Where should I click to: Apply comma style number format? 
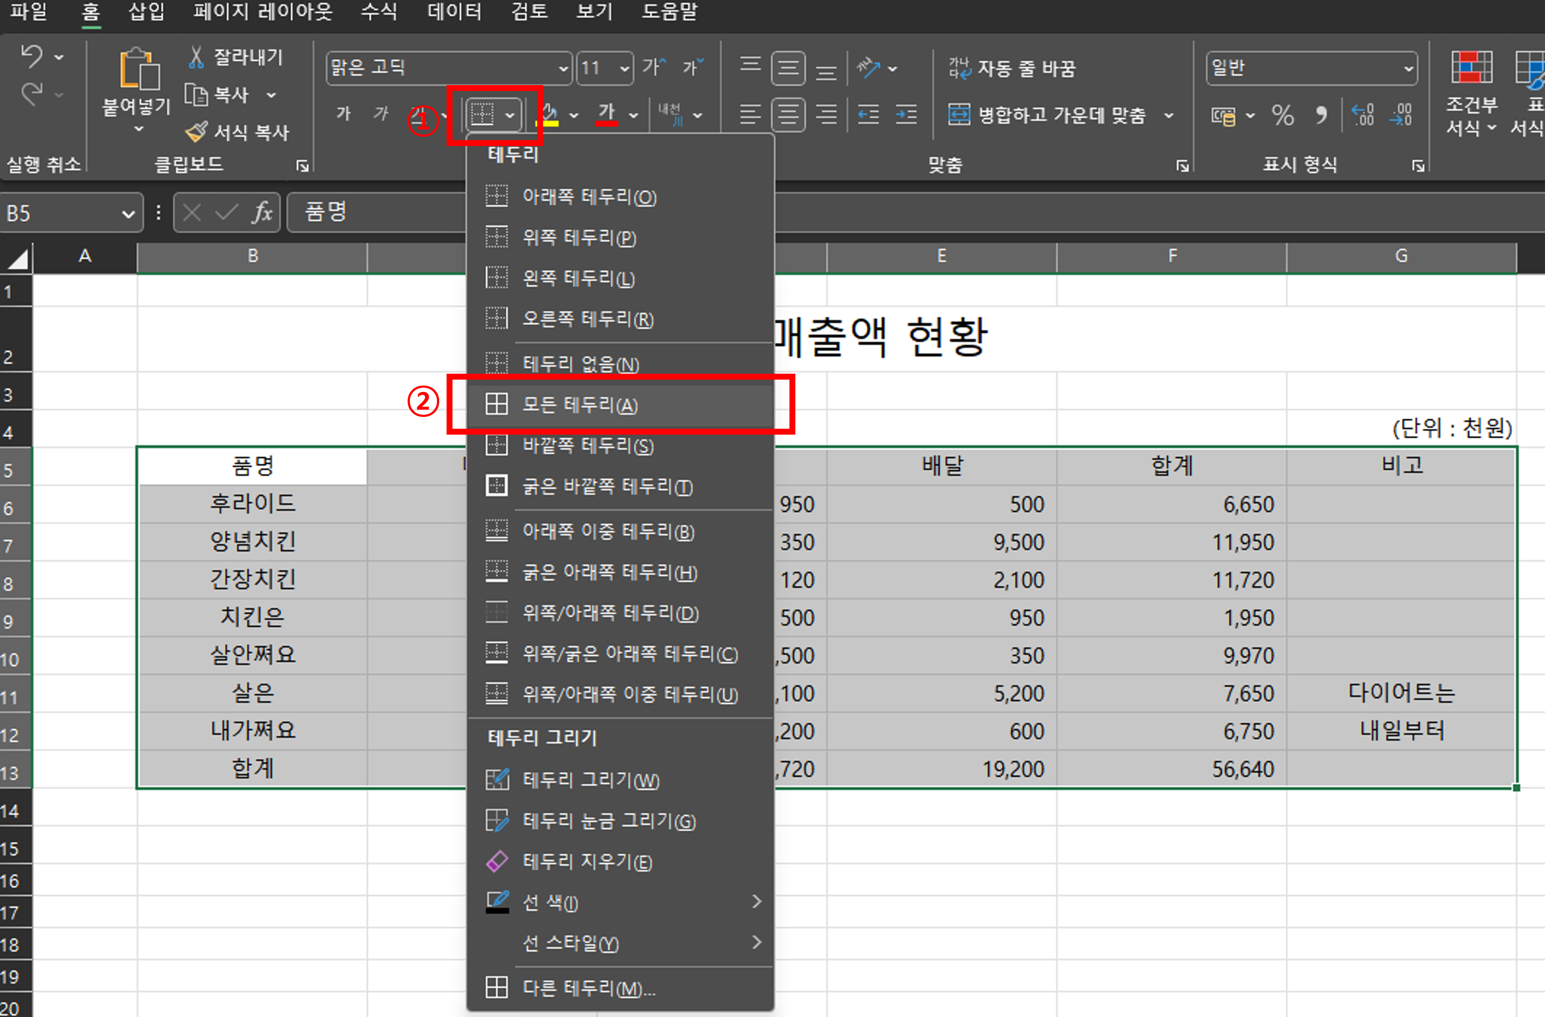tap(1321, 116)
